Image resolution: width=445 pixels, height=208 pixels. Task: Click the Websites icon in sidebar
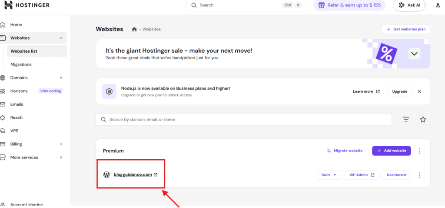3,38
